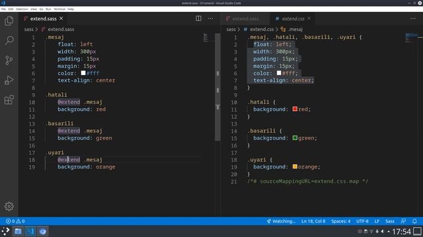
Task: Click Ln 18, Col 8 status item
Action: point(313,221)
